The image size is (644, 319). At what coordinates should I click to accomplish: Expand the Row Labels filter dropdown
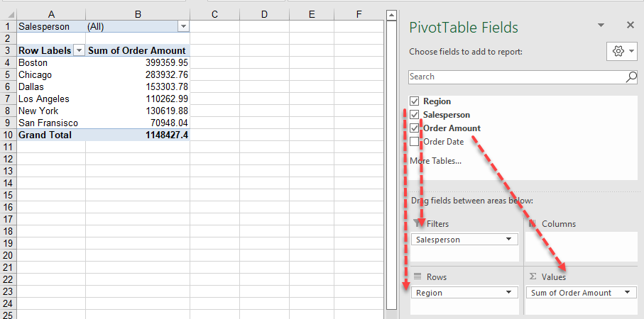pyautogui.click(x=79, y=50)
